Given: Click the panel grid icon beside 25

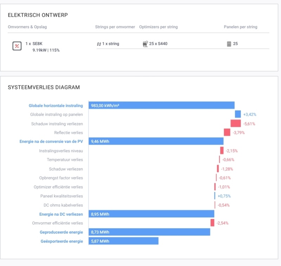Looking at the screenshot, I should coord(229,44).
